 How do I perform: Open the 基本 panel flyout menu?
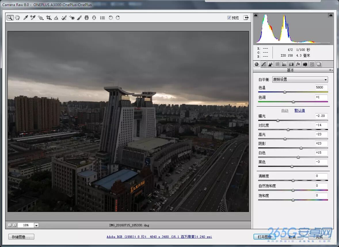click(x=331, y=70)
